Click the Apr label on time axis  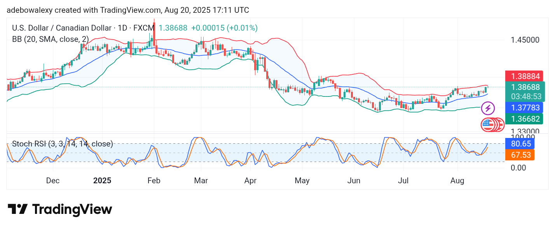(250, 181)
